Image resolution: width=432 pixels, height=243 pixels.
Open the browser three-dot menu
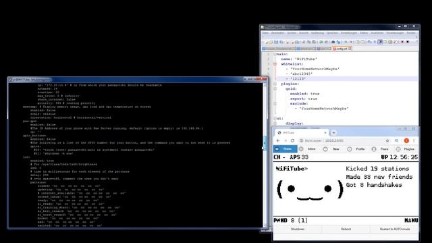[414, 140]
